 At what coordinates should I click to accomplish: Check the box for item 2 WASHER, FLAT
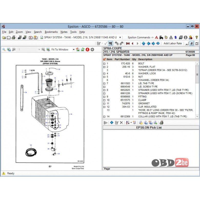point(104,67)
